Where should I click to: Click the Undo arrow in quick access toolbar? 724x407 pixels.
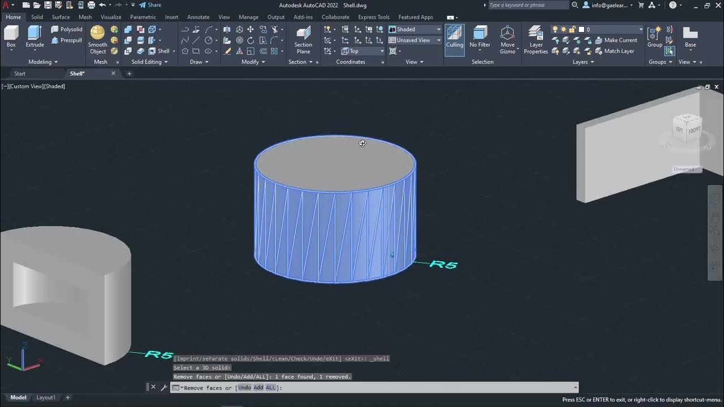pyautogui.click(x=102, y=5)
